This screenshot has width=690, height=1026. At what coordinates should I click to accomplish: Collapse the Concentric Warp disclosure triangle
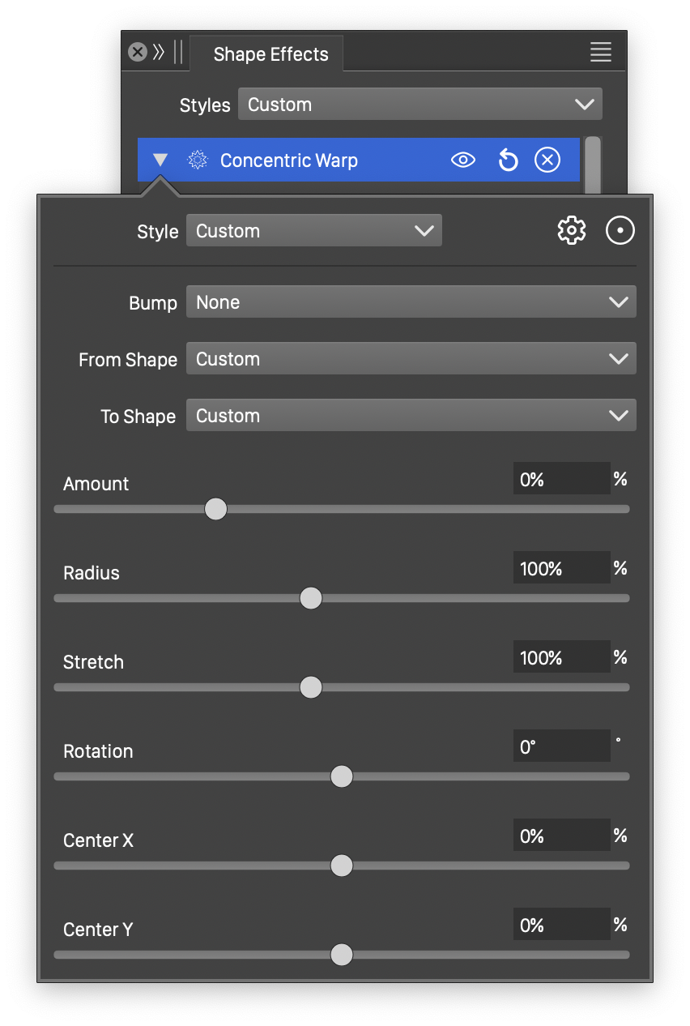[x=160, y=160]
